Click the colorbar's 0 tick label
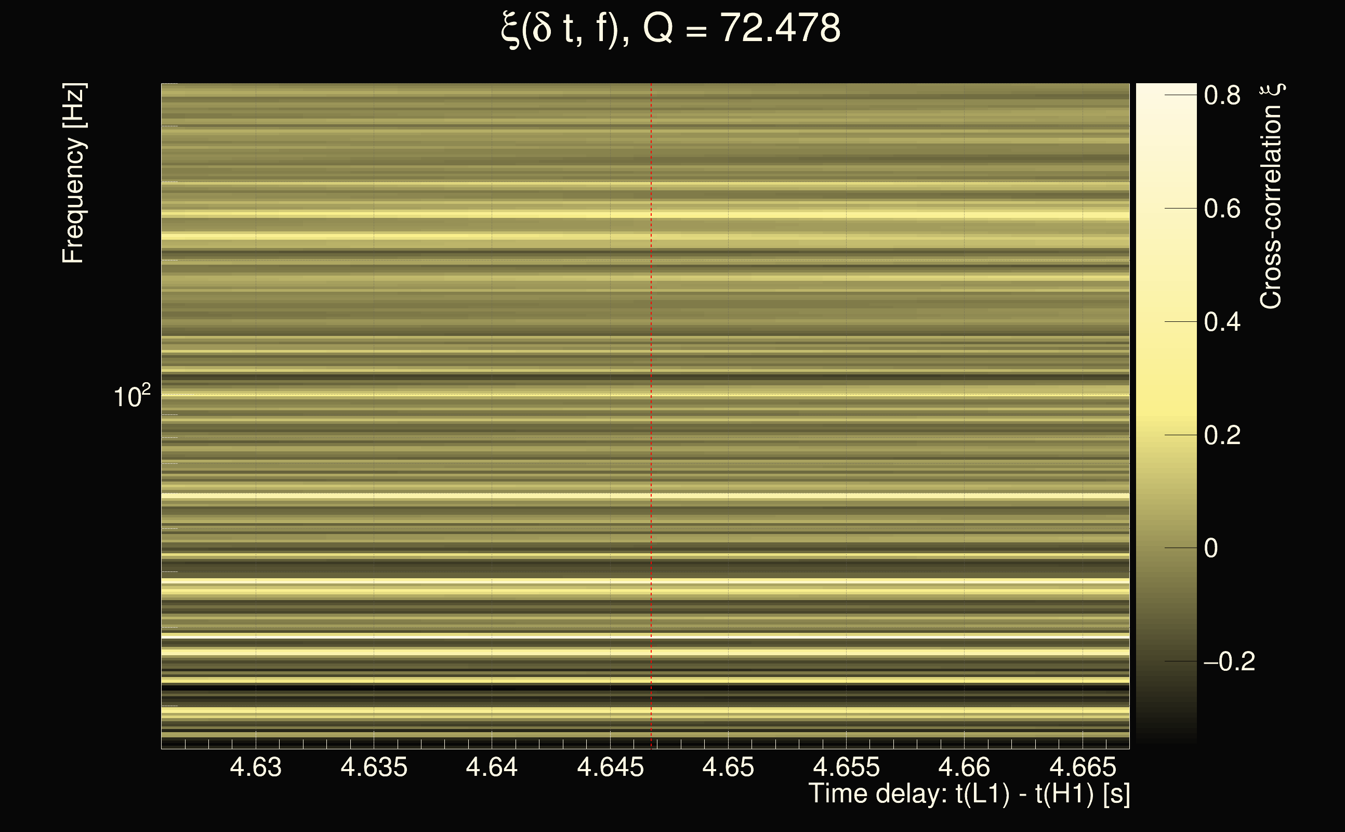This screenshot has height=832, width=1345. 1210,549
